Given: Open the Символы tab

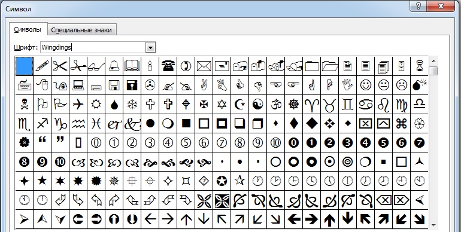Looking at the screenshot, I should (28, 29).
